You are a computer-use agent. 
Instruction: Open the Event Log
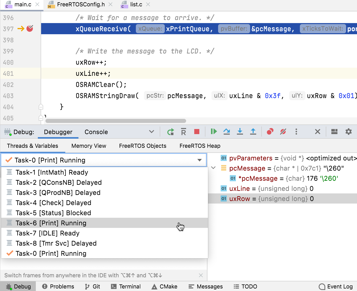[x=336, y=286]
